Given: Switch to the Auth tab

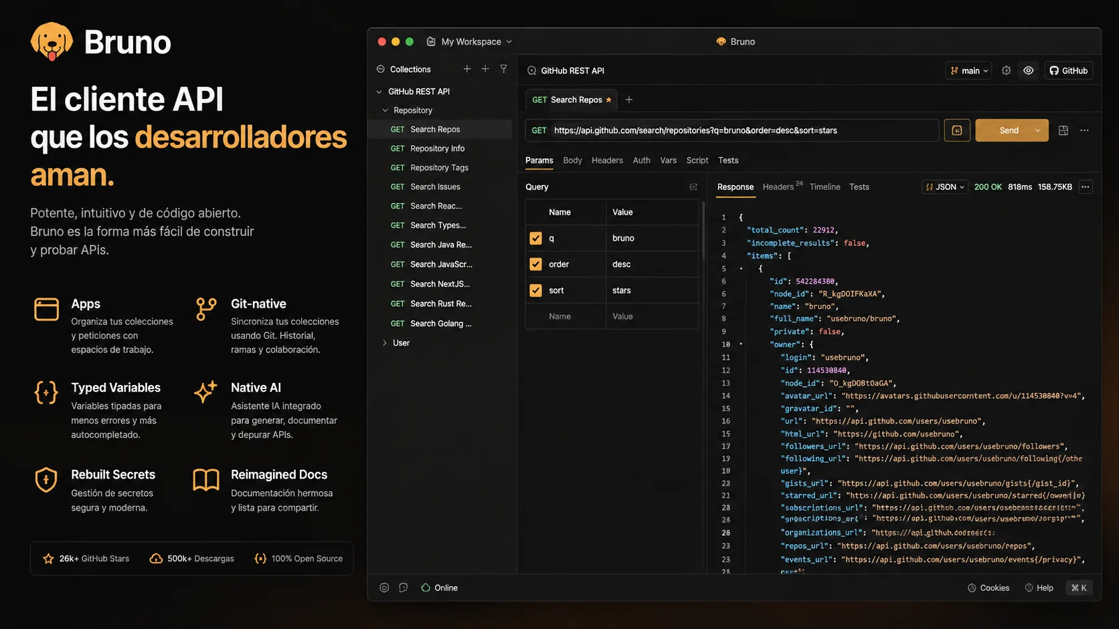Looking at the screenshot, I should click(x=641, y=160).
